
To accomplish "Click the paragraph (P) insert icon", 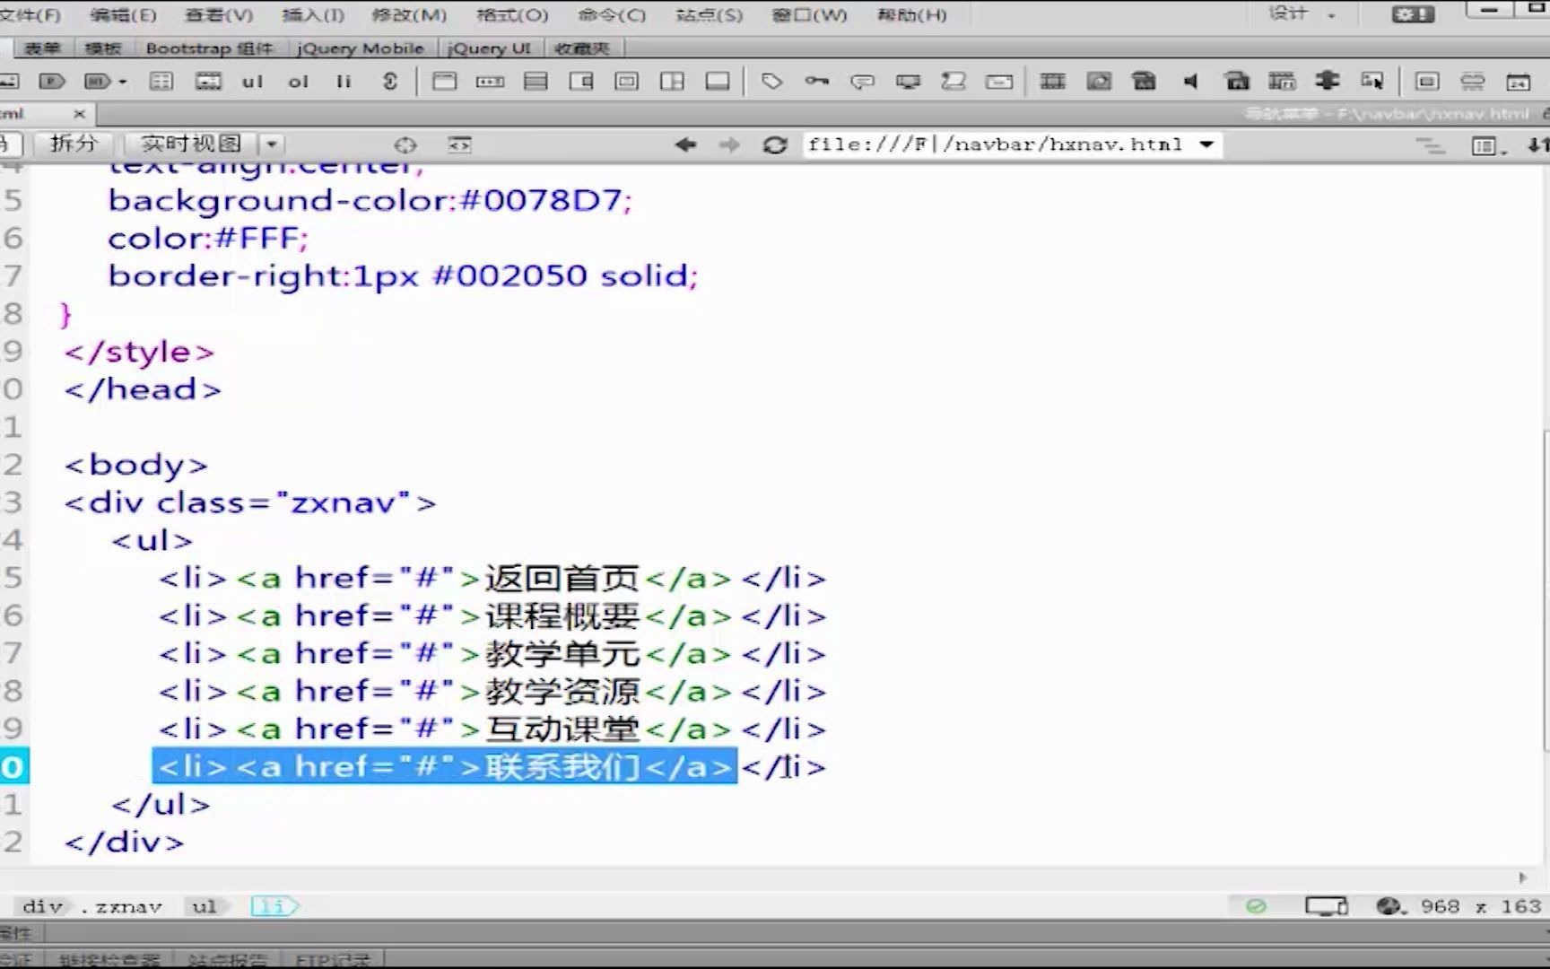I will pos(52,82).
